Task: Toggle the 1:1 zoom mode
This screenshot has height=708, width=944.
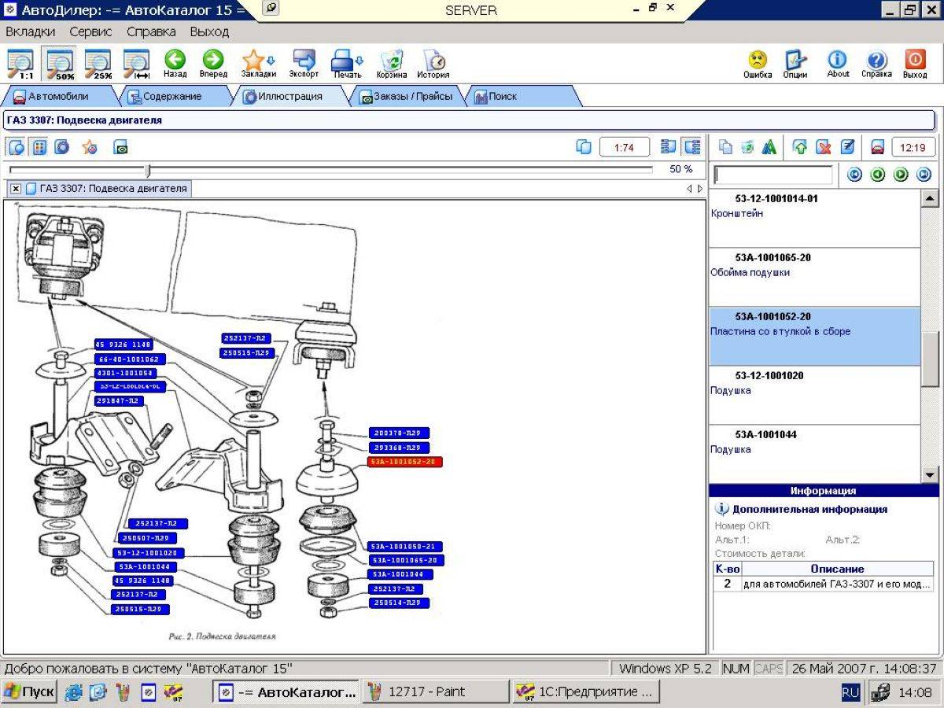Action: 21,64
